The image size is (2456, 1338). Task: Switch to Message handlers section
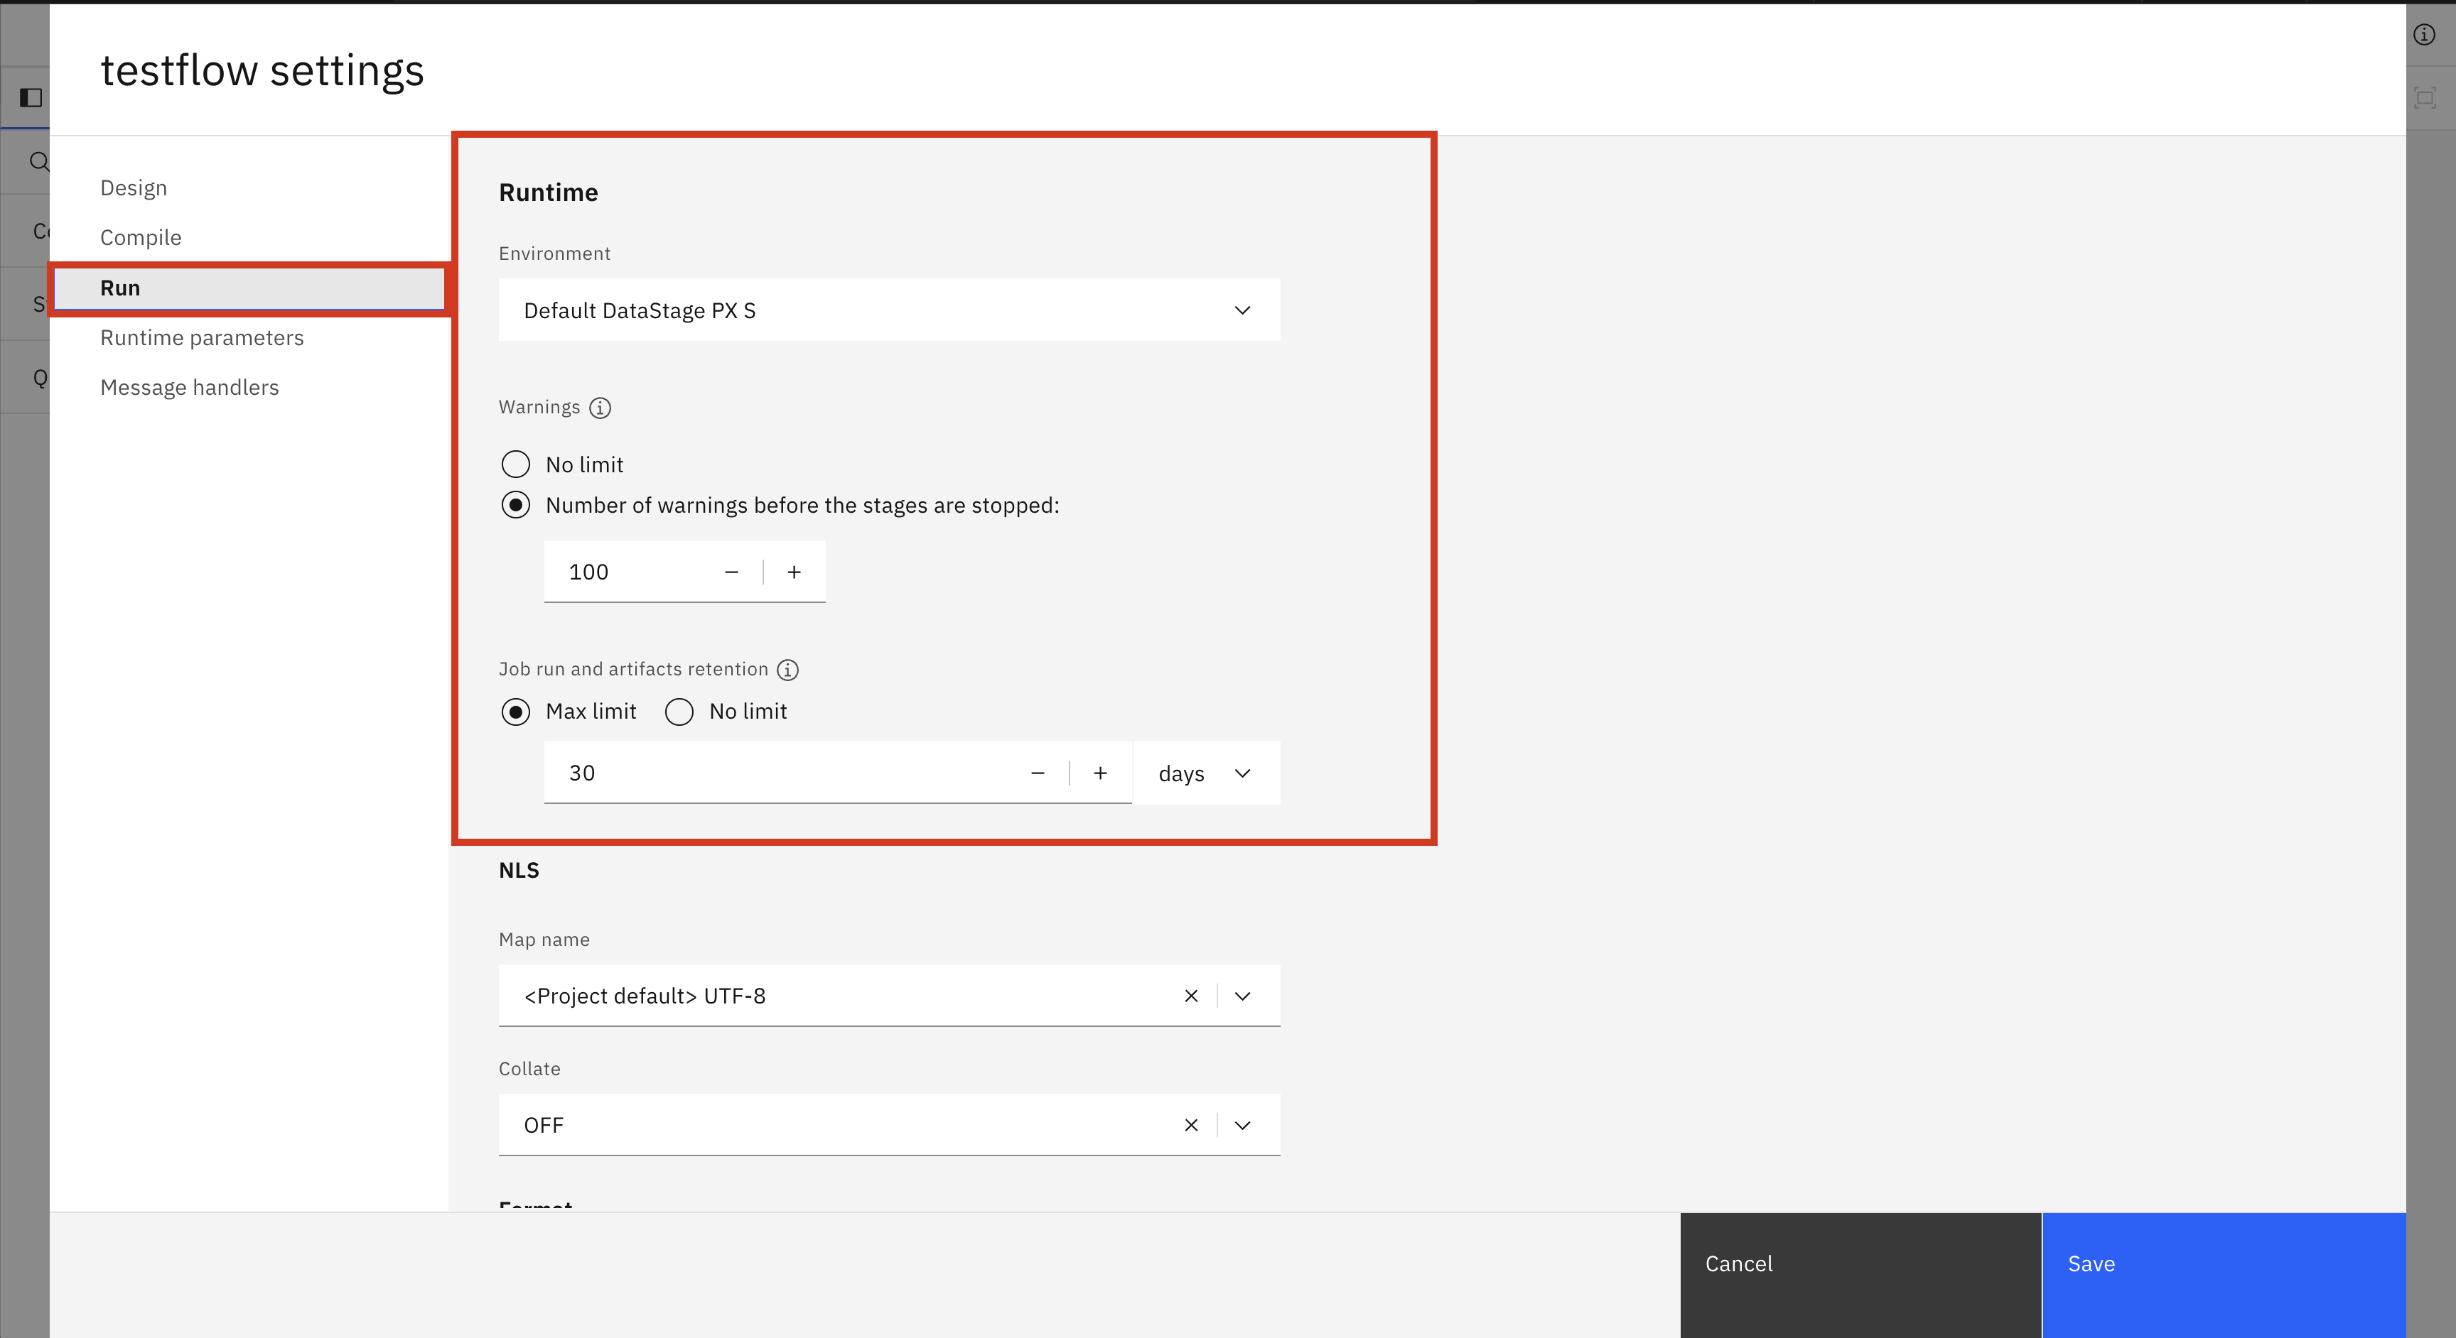pos(190,387)
